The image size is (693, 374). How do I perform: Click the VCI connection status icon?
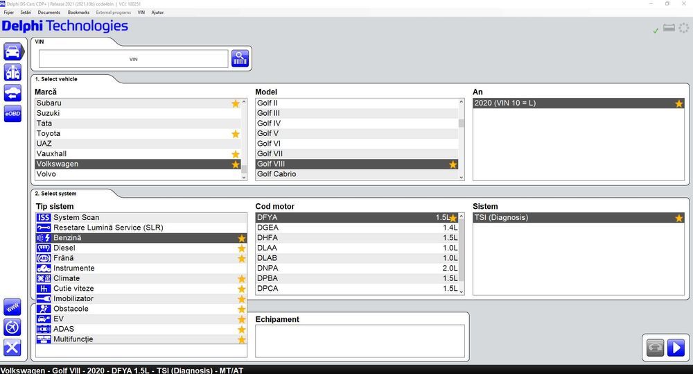669,28
